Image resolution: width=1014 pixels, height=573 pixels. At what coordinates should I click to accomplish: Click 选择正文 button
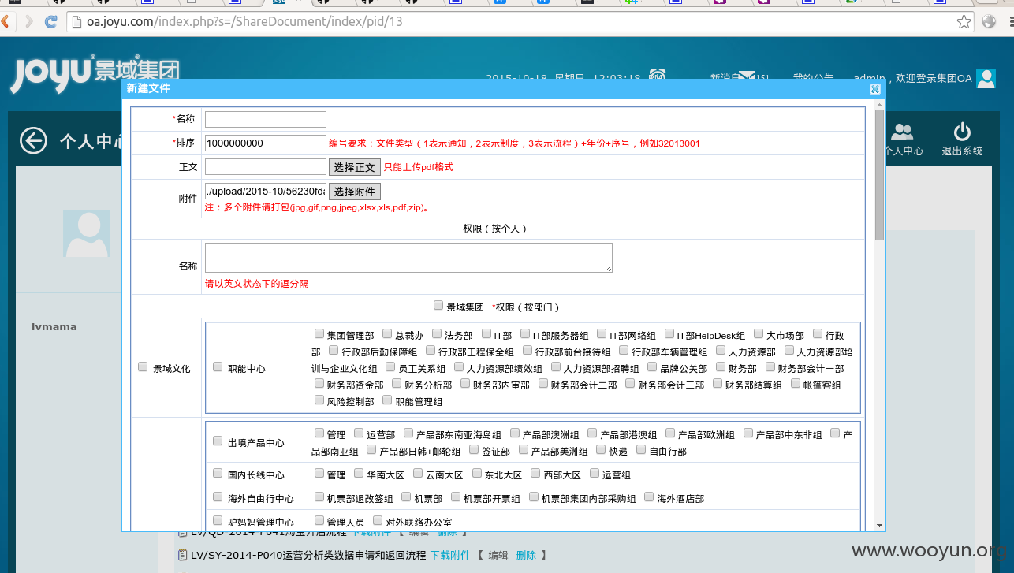click(x=355, y=167)
